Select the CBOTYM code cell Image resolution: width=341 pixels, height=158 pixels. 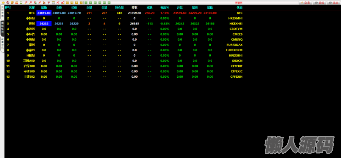tap(236, 29)
